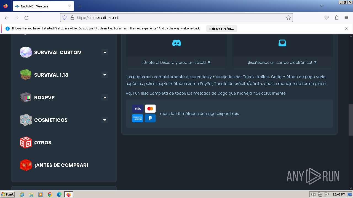Launch Microsoft Edge from the taskbar
The image size is (353, 198).
pos(59,194)
